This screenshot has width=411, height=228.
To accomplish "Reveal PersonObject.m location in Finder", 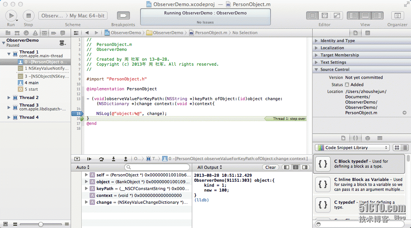I will click(405, 113).
